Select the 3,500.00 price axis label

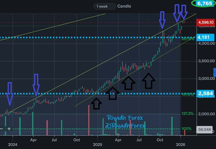coord(207,61)
